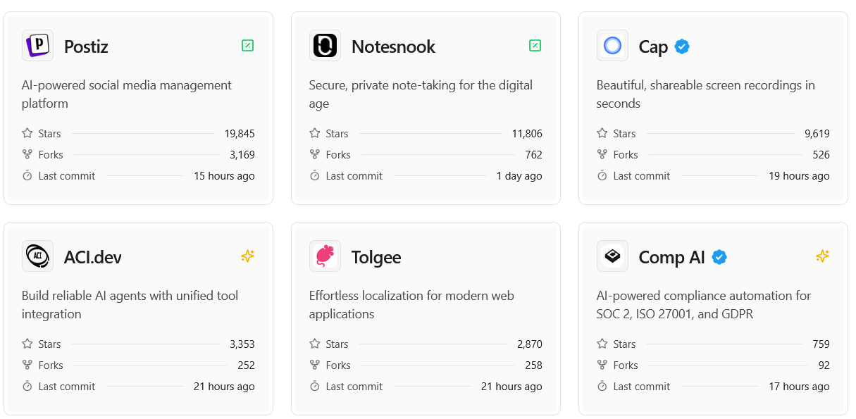856x419 pixels.
Task: Click the fork icon in the Tolgee card
Action: click(x=315, y=365)
